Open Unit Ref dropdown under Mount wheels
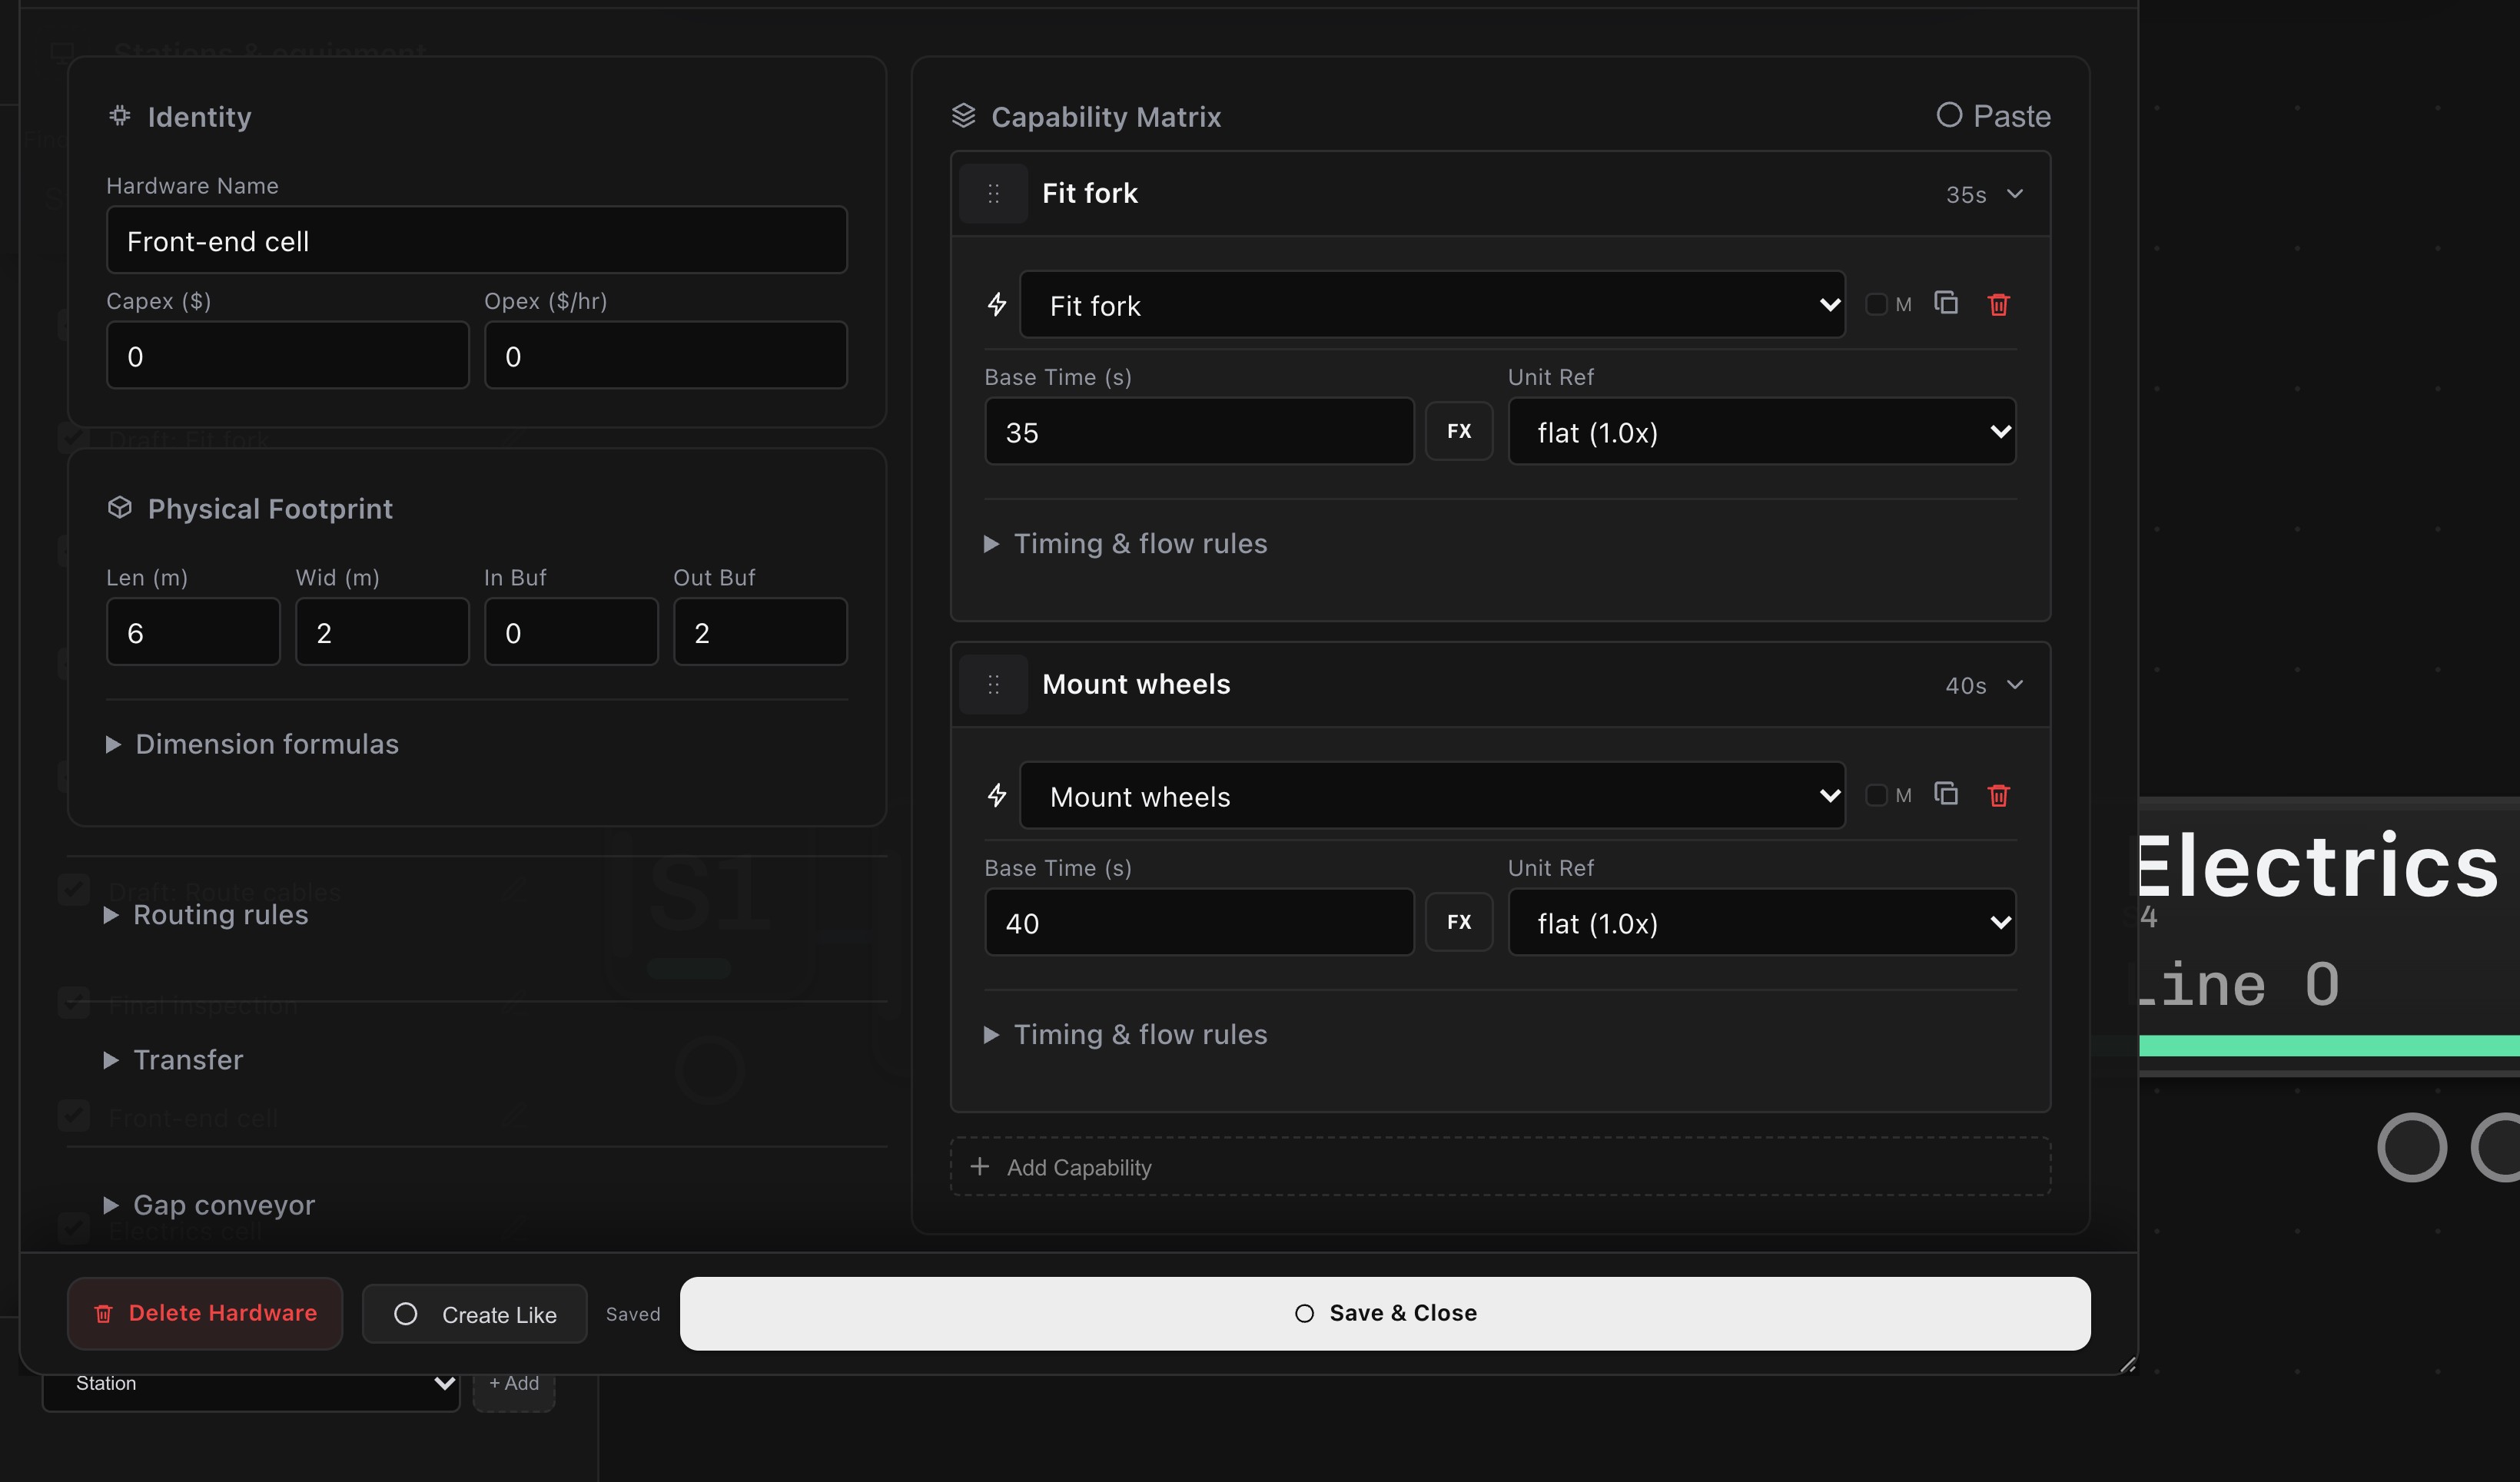 coord(1762,922)
